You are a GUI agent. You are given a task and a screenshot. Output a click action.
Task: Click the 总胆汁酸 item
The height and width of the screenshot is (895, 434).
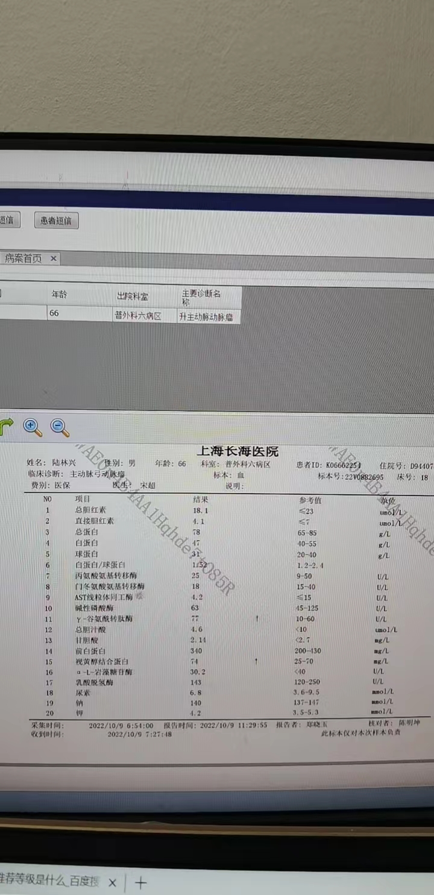click(90, 629)
